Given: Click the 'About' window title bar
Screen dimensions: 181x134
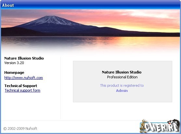Looking at the screenshot, I should (x=90, y=5).
